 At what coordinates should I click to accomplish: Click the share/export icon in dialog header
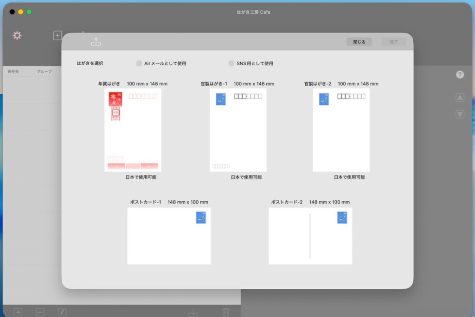(x=96, y=42)
